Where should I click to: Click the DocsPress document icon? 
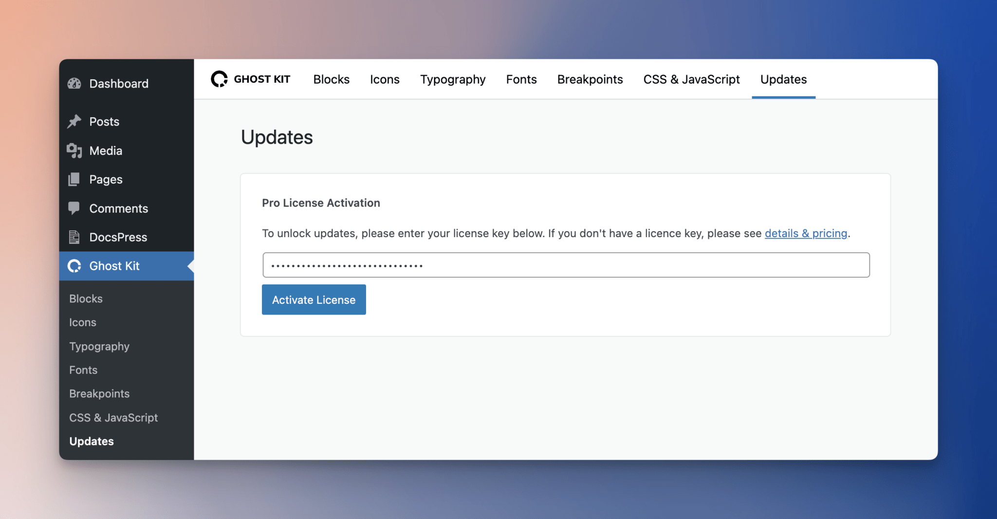click(x=74, y=237)
